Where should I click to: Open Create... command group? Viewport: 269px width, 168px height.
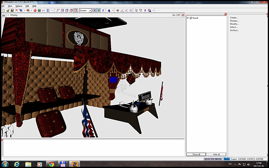click(234, 17)
